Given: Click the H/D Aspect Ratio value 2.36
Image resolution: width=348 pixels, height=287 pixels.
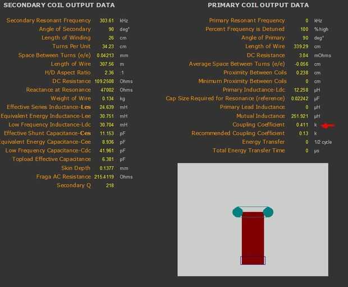Looking at the screenshot, I should (109, 72).
